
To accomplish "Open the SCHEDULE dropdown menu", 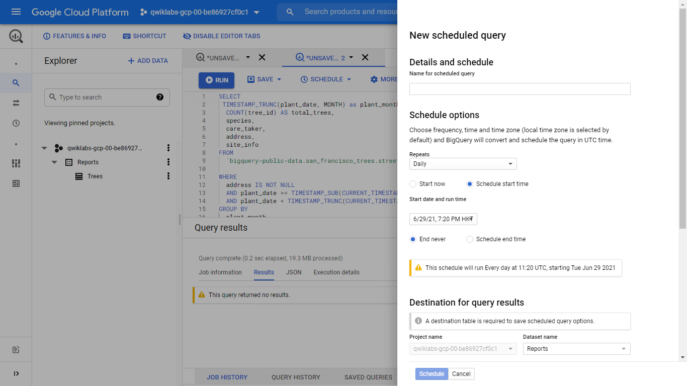I will 325,79.
